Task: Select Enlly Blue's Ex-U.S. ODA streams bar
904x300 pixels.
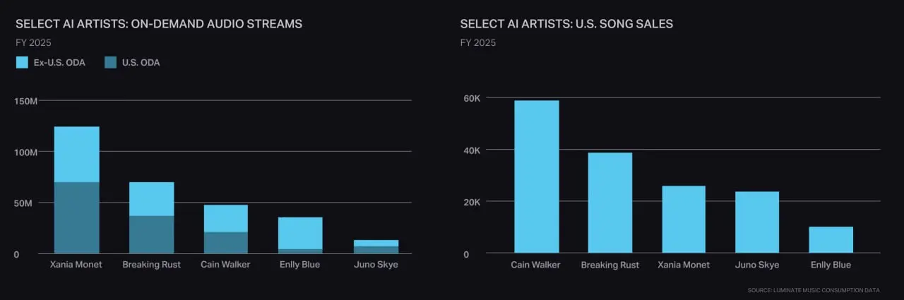Action: click(x=300, y=233)
